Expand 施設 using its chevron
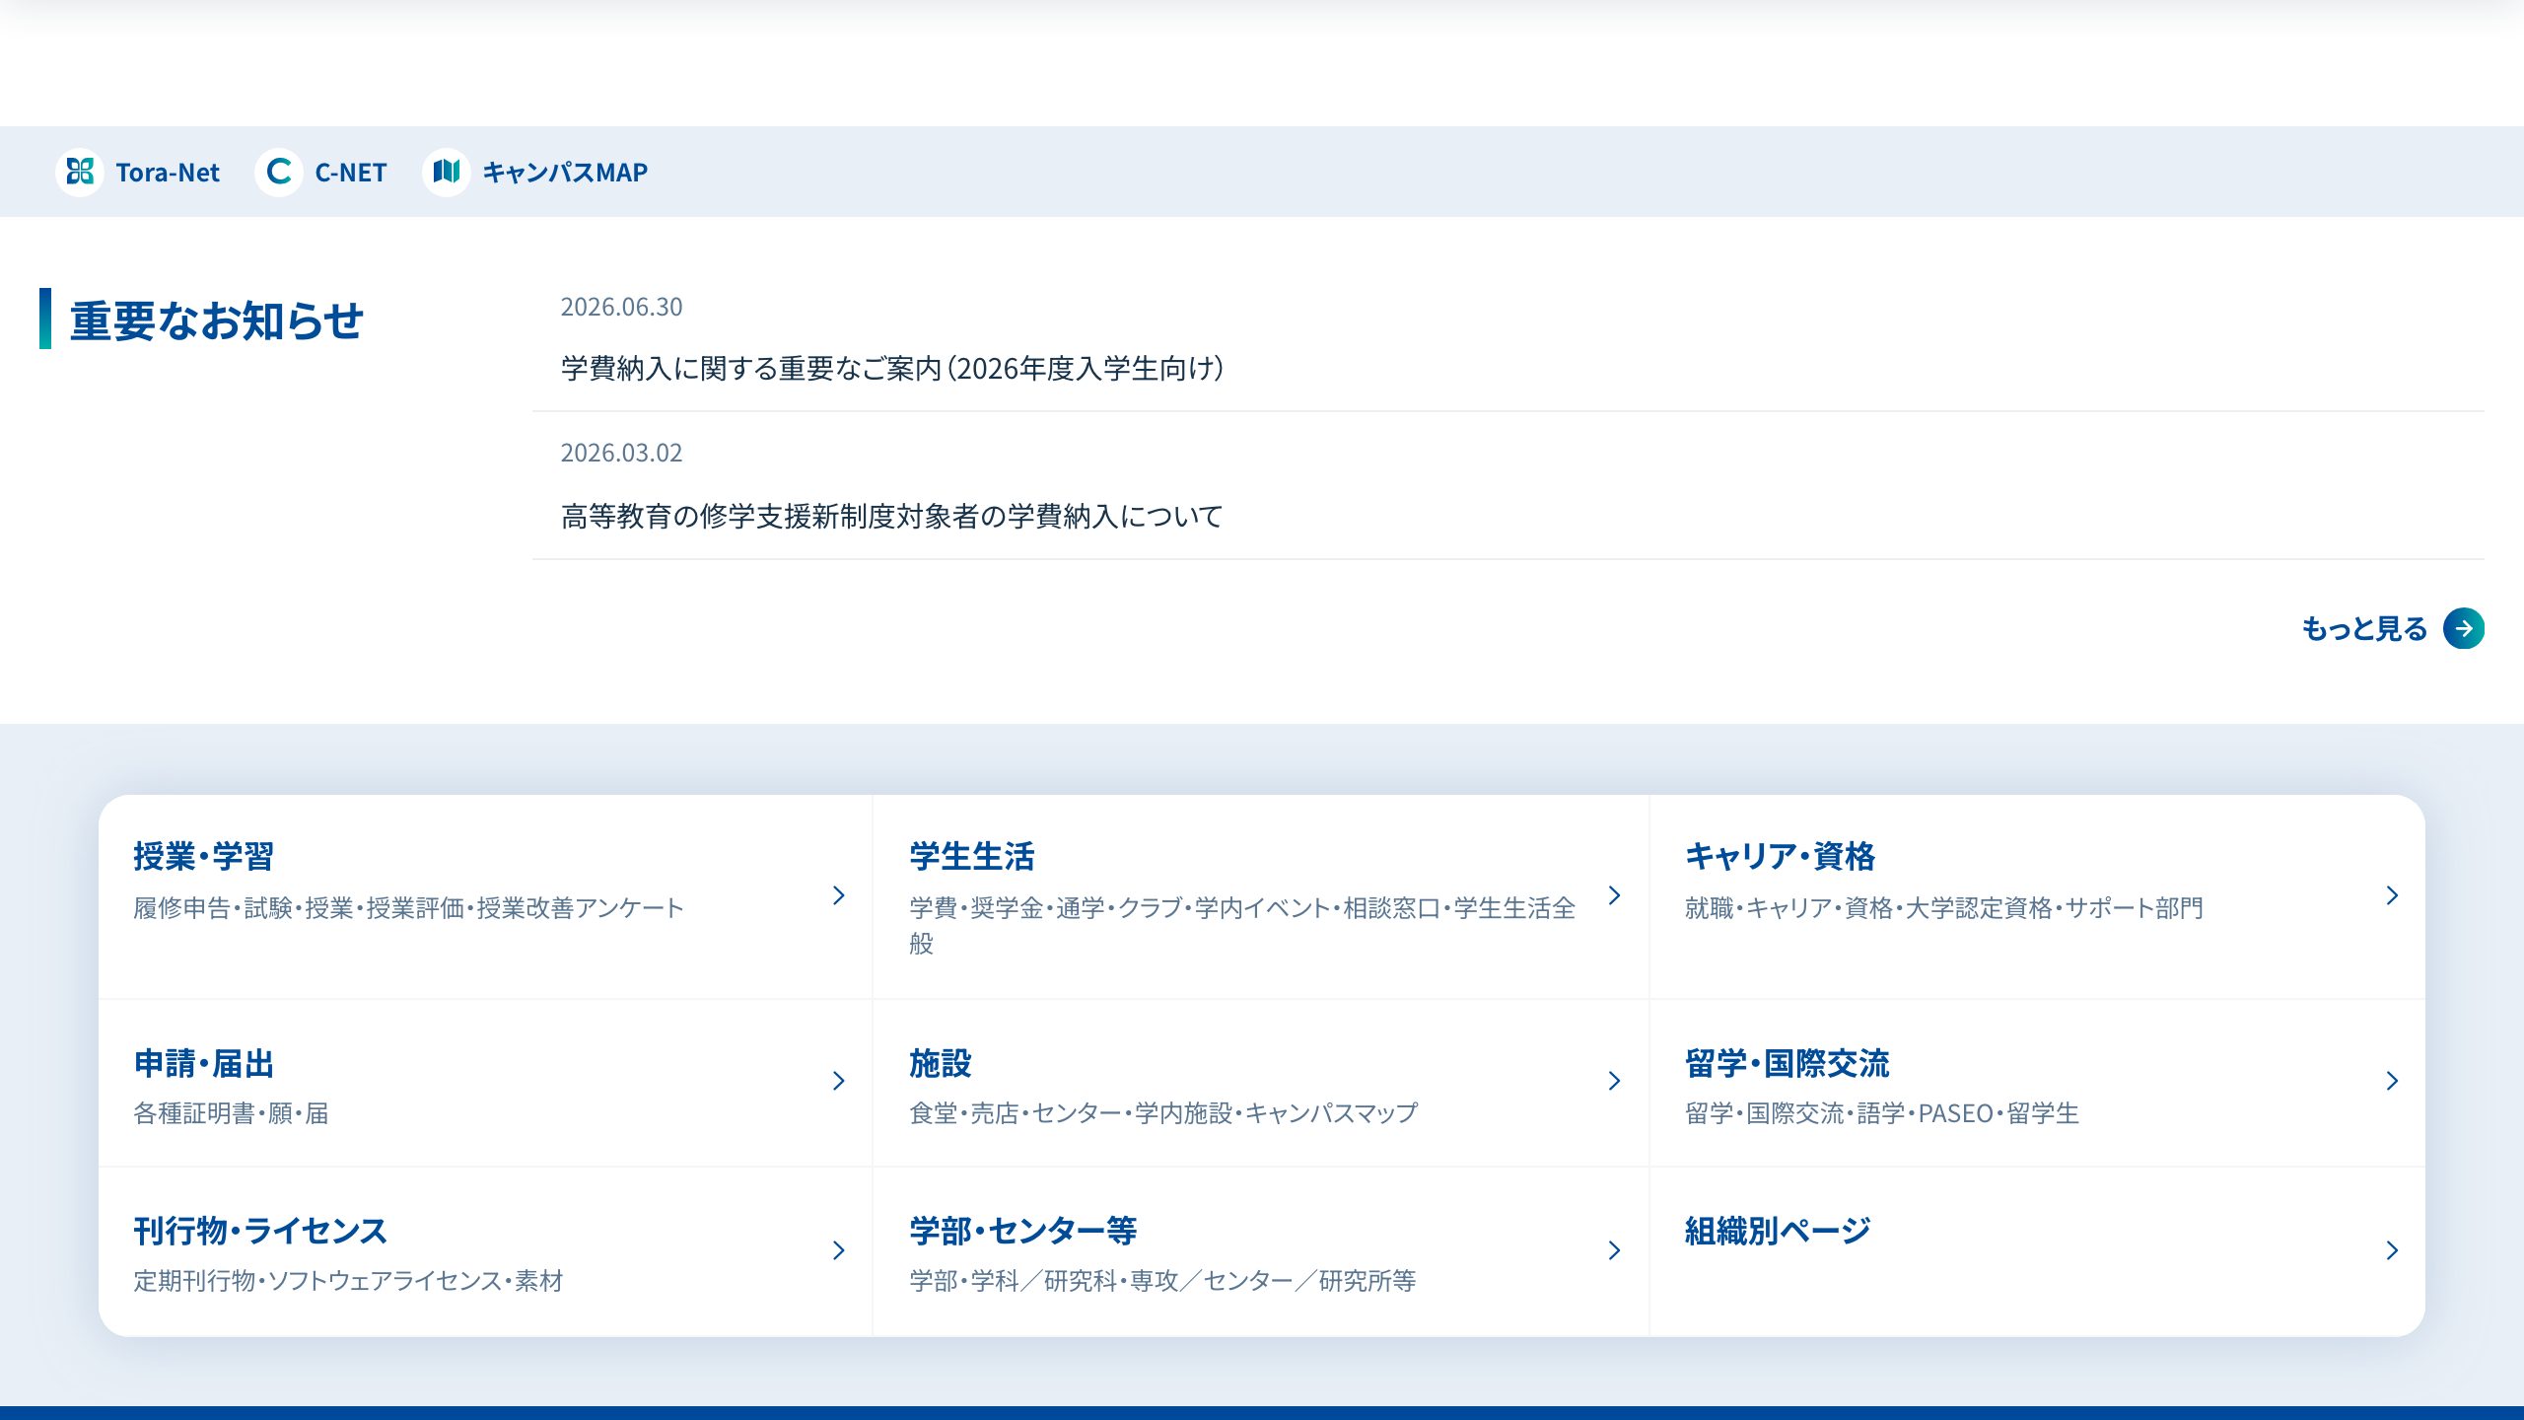Image resolution: width=2524 pixels, height=1420 pixels. (x=1614, y=1081)
